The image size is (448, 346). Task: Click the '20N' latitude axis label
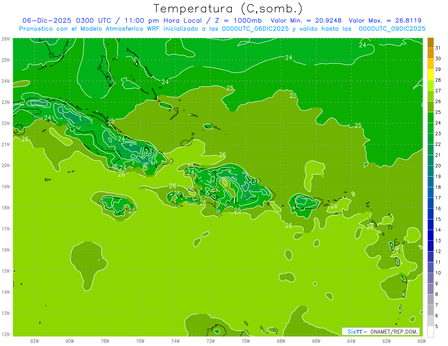click(x=5, y=165)
